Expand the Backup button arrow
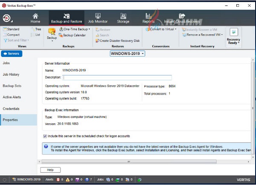 tap(52, 41)
